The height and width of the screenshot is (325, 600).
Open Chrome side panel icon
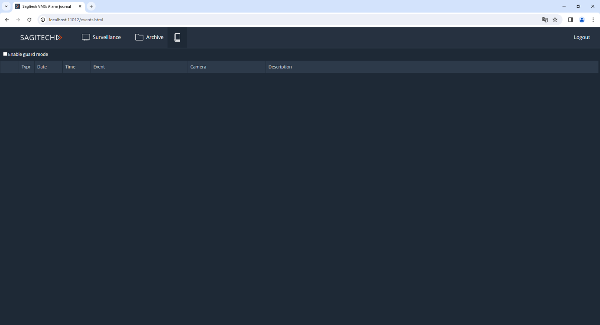[x=571, y=19]
